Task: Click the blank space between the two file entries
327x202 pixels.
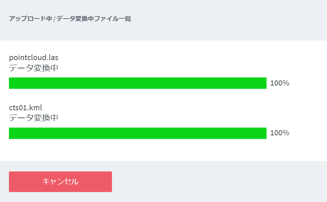Action: point(137,96)
